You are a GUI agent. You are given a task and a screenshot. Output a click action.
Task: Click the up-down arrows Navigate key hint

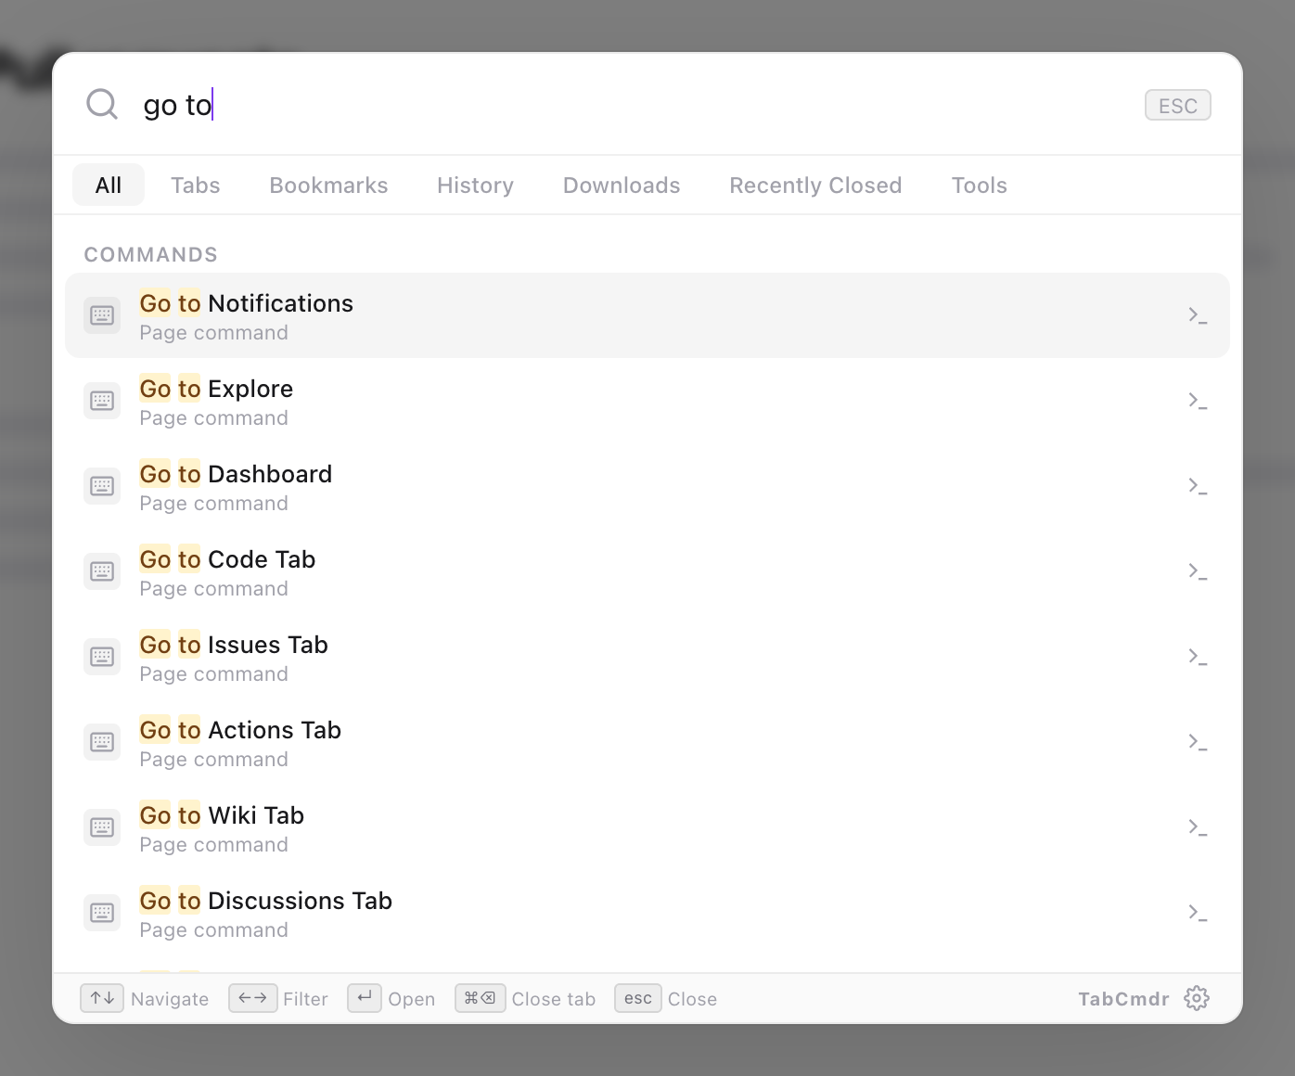tap(102, 998)
